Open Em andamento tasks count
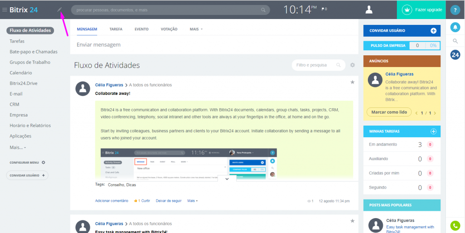Screen dimensions: 465x233 [x=420, y=145]
